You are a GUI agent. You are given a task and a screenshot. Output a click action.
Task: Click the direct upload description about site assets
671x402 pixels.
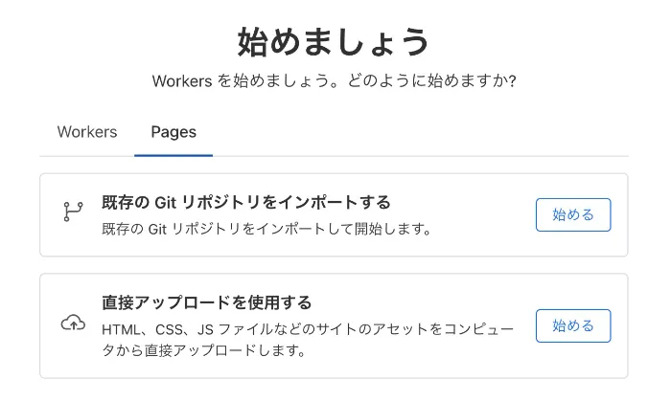[307, 329]
